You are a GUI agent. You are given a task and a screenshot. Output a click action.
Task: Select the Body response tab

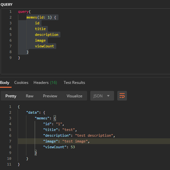[5, 83]
